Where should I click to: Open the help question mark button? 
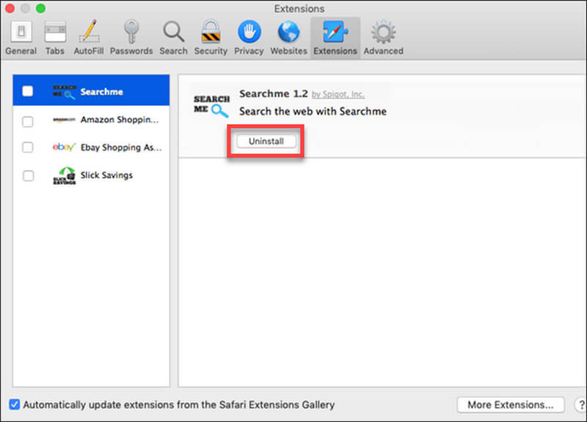click(x=577, y=404)
